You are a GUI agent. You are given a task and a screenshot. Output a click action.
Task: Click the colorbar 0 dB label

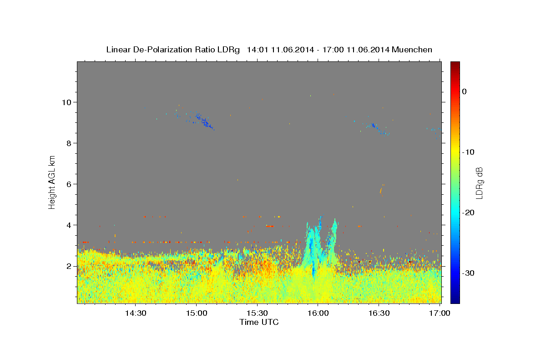tap(464, 91)
